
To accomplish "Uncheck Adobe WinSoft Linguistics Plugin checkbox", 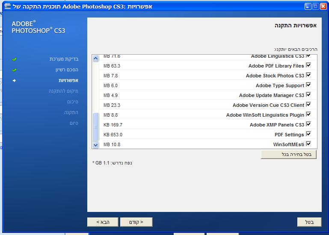I will (x=308, y=115).
